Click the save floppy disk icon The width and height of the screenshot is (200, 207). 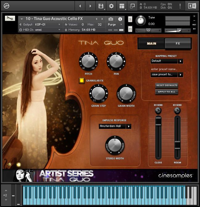click(x=101, y=6)
